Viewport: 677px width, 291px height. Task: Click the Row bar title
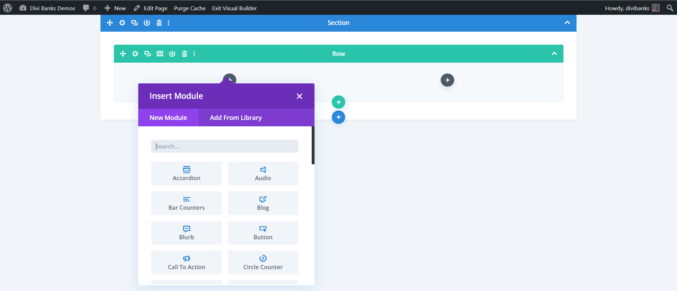coord(338,54)
